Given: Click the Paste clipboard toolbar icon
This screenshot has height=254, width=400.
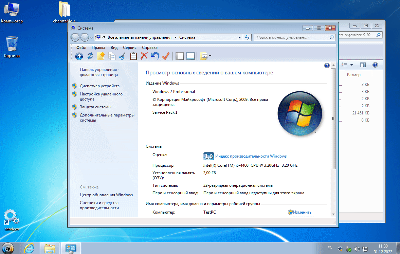Looking at the screenshot, I should 133,56.
